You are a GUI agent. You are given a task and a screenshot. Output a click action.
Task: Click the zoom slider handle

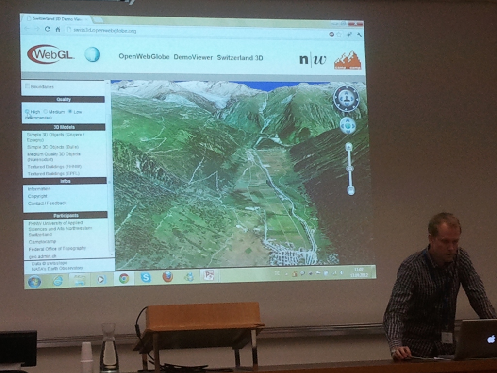(349, 169)
